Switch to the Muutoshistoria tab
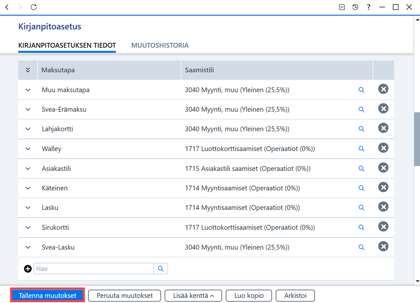This screenshot has height=303, width=420. pyautogui.click(x=160, y=45)
